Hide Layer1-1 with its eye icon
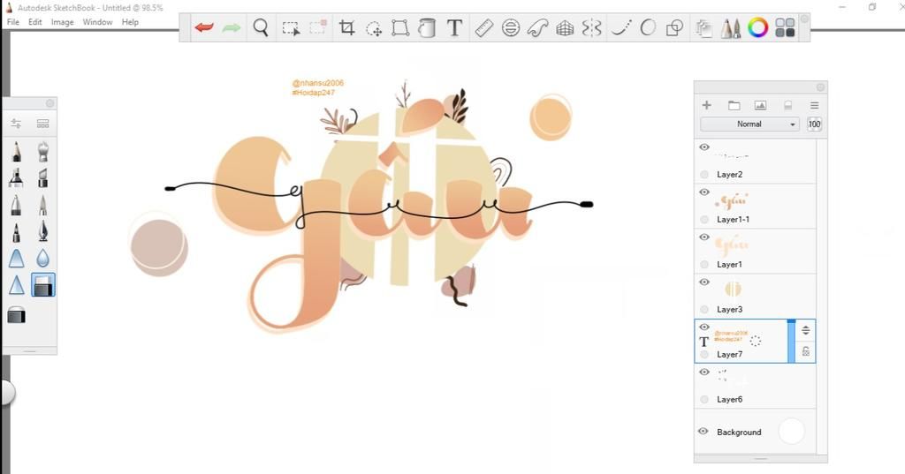This screenshot has width=905, height=474. (x=704, y=192)
